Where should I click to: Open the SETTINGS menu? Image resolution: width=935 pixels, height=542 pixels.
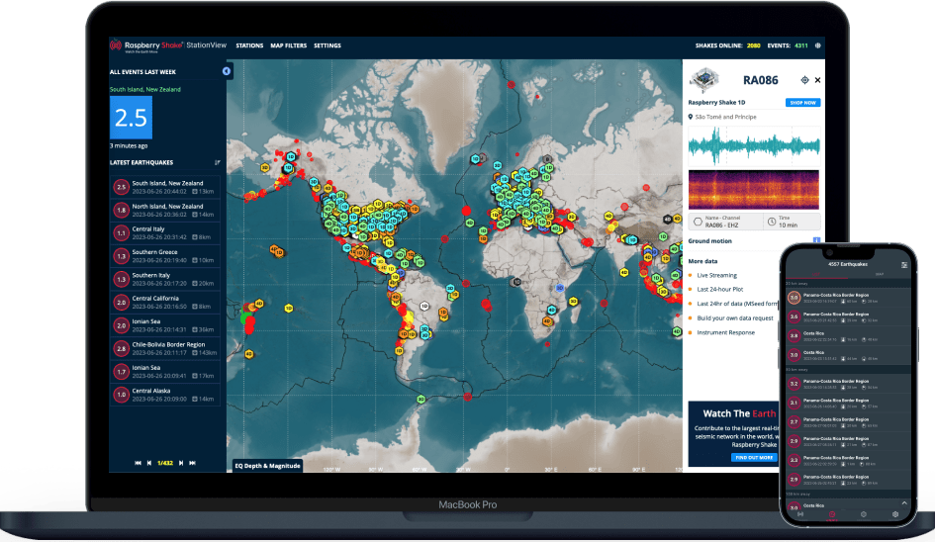point(327,45)
